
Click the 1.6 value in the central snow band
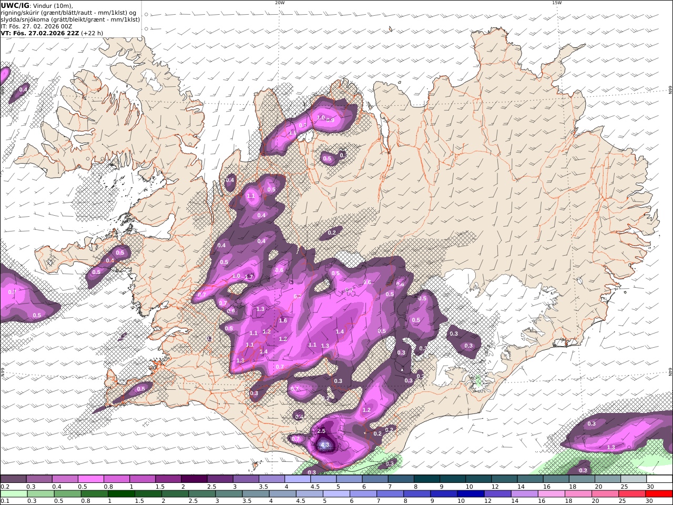283,320
